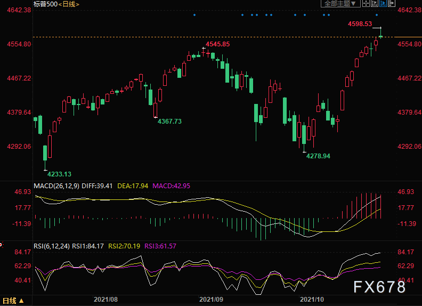The width and height of the screenshot is (422, 306).
Task: Click the 4367.73 low price annotation
Action: click(x=169, y=122)
